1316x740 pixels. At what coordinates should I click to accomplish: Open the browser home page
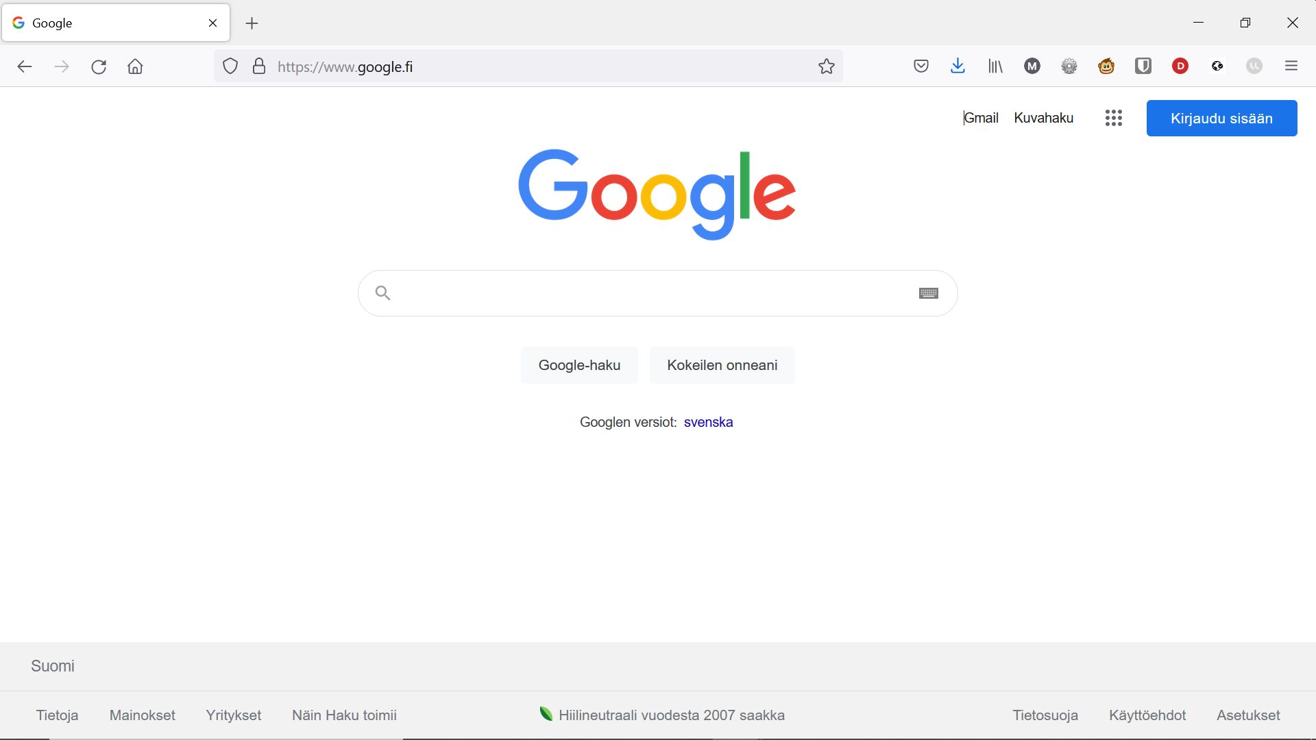coord(135,66)
